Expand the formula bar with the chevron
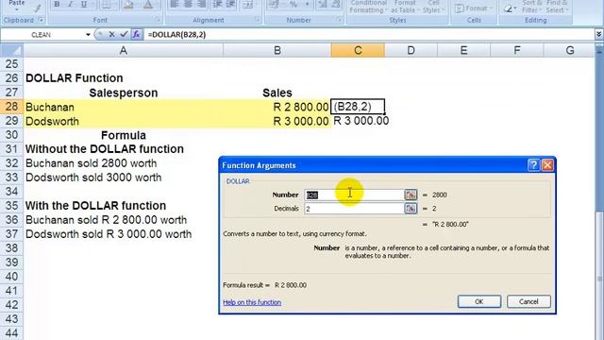This screenshot has height=340, width=604. coord(598,34)
